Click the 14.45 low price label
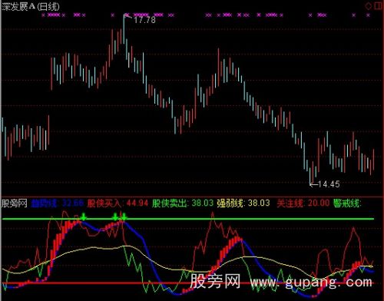 point(329,184)
